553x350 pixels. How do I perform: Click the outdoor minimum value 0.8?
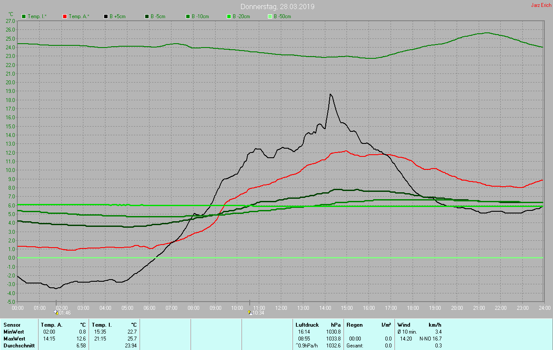coord(83,331)
